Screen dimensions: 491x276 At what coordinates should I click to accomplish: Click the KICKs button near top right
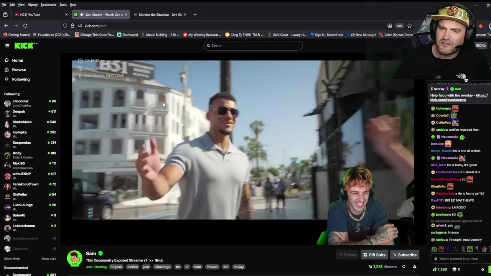coord(480,46)
